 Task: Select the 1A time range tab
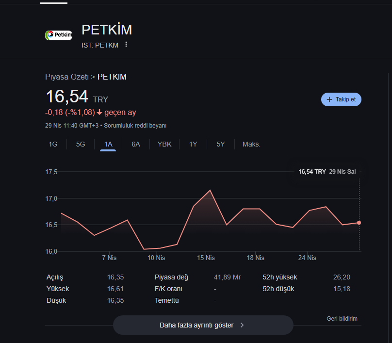point(108,144)
